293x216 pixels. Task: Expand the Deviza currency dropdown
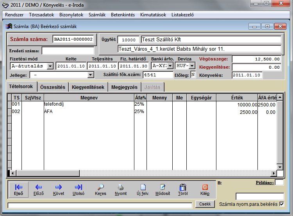click(x=192, y=66)
